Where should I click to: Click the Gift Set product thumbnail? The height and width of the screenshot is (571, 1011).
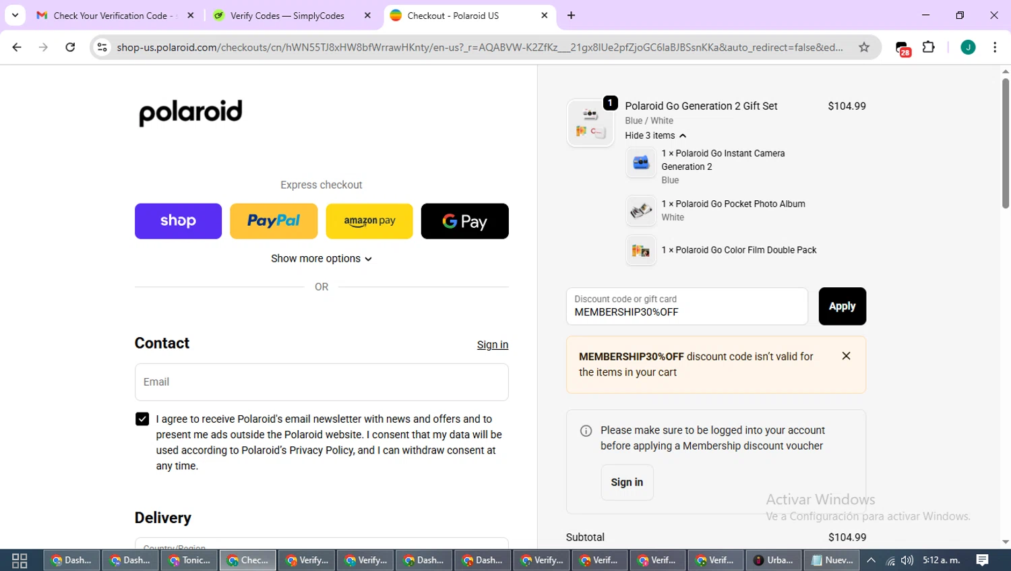click(x=590, y=123)
